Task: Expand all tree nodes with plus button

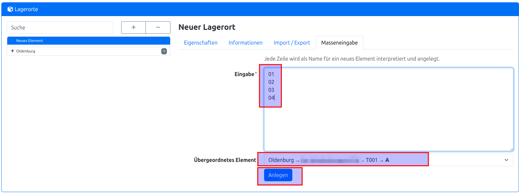Action: point(133,28)
